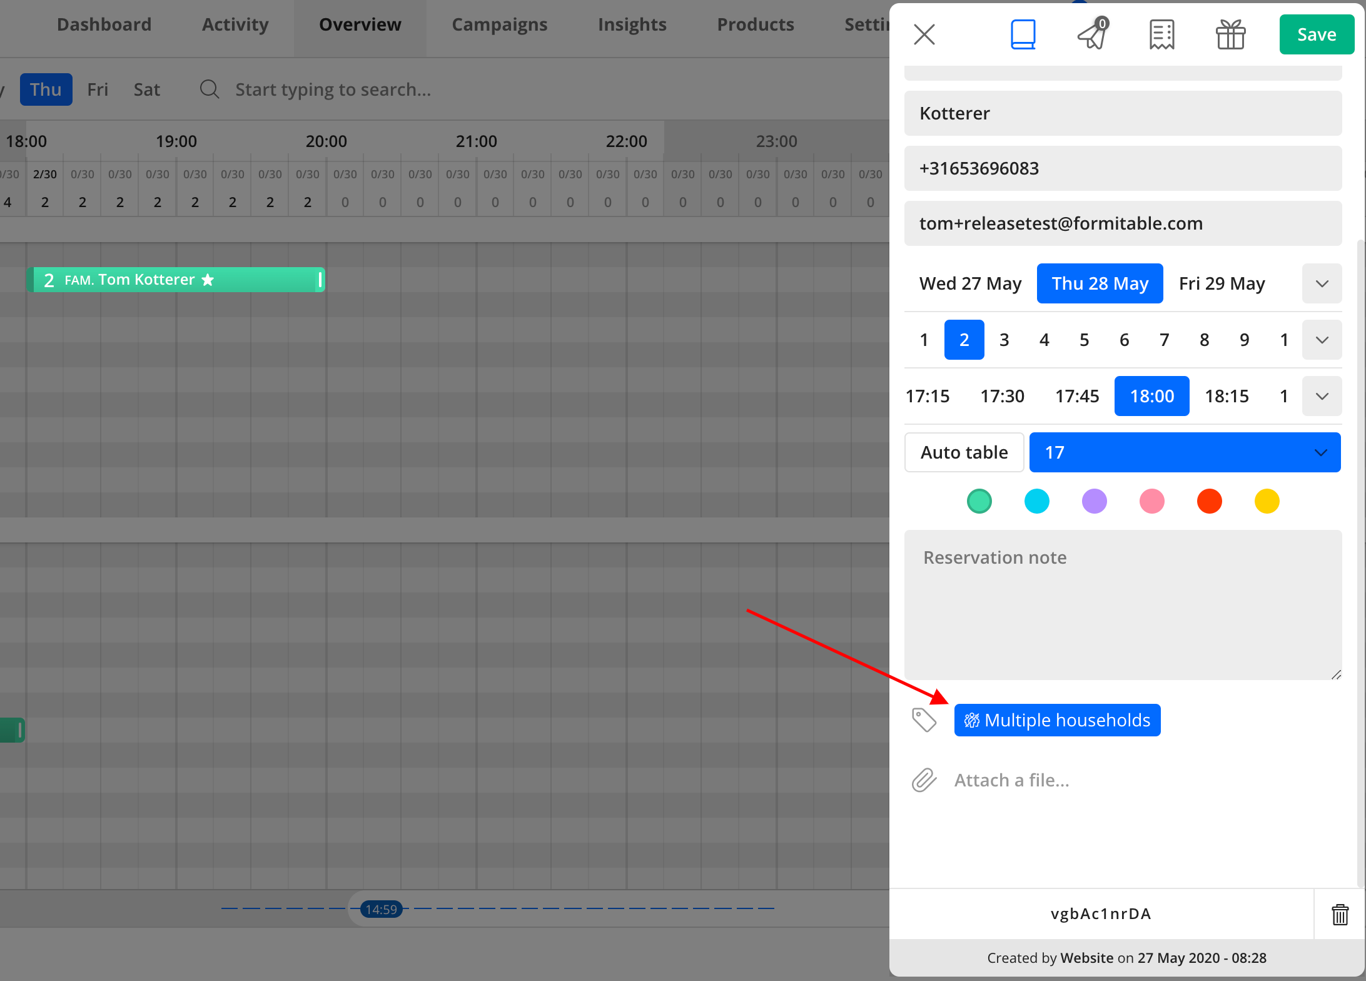Screen dimensions: 1366x981
Task: Click the paperclip attach icon
Action: coord(924,780)
